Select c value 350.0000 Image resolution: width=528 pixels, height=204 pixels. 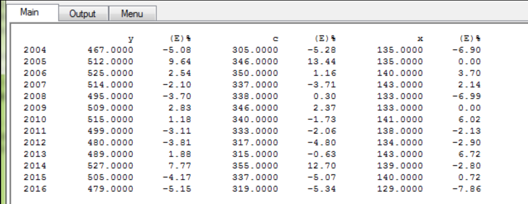255,73
